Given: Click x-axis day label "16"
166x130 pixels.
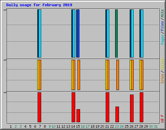Looking at the screenshot, I should (x=83, y=126).
